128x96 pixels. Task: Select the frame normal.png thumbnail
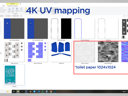point(85,29)
